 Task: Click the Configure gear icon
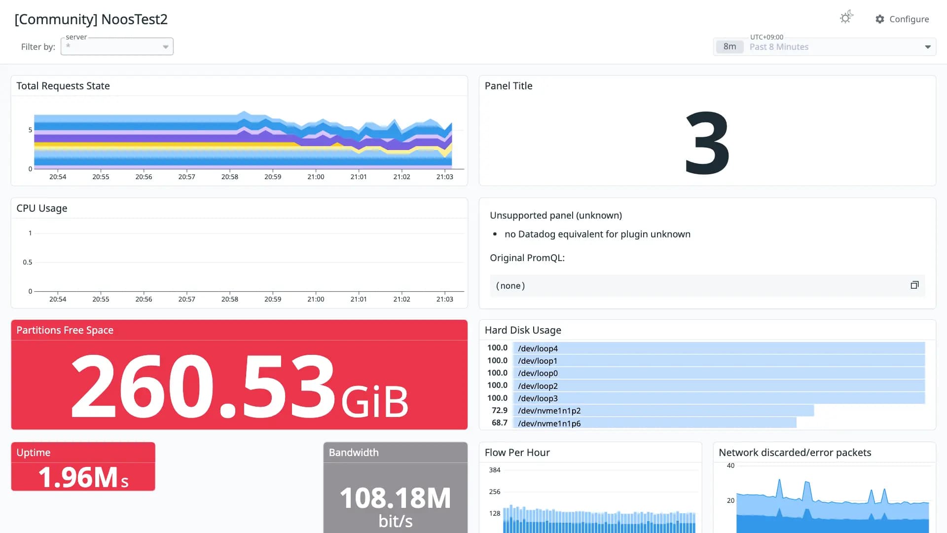(880, 19)
